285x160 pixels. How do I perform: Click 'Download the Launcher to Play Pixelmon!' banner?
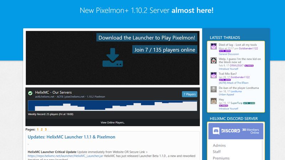(147, 38)
